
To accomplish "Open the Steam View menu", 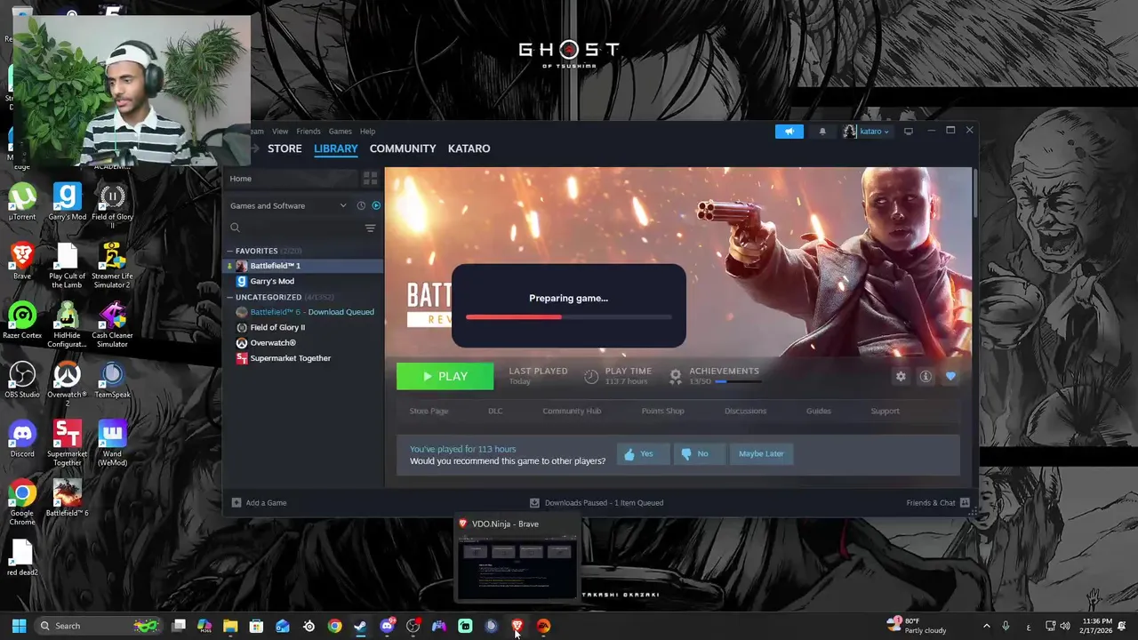I will (280, 132).
